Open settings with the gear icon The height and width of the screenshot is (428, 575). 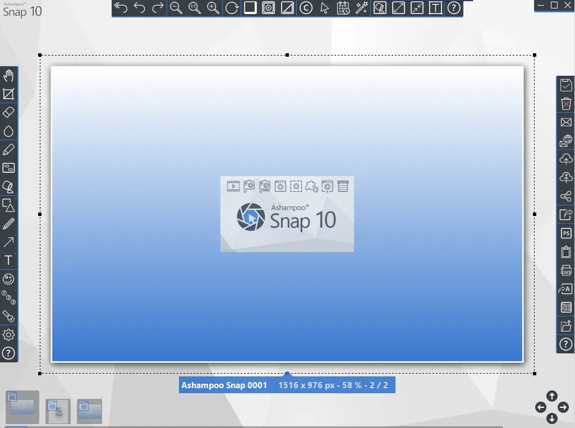click(x=8, y=334)
